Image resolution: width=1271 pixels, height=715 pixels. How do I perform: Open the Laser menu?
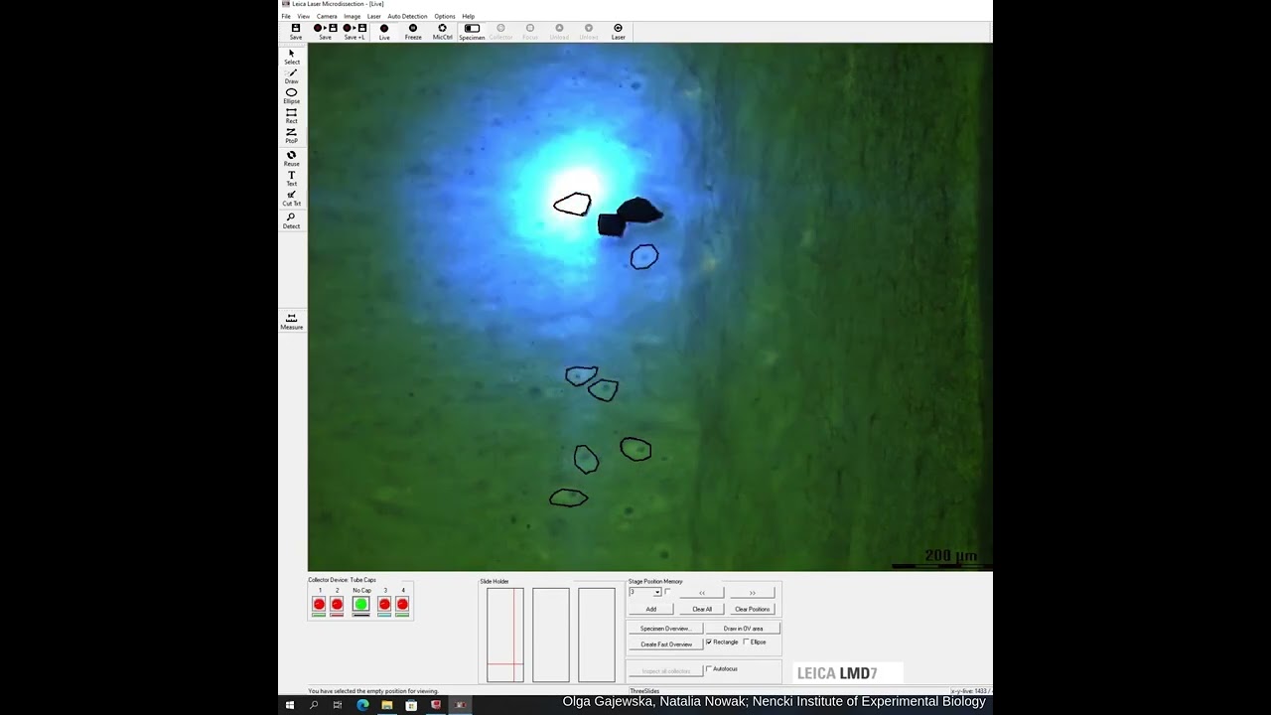pyautogui.click(x=373, y=16)
